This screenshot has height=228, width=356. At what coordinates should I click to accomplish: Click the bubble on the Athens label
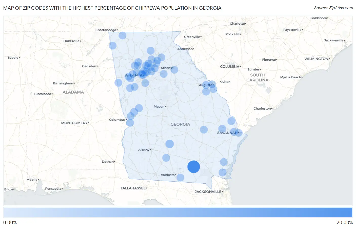point(174,69)
